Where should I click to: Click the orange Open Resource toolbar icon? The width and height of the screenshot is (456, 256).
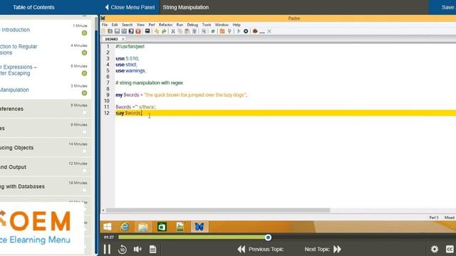222,31
